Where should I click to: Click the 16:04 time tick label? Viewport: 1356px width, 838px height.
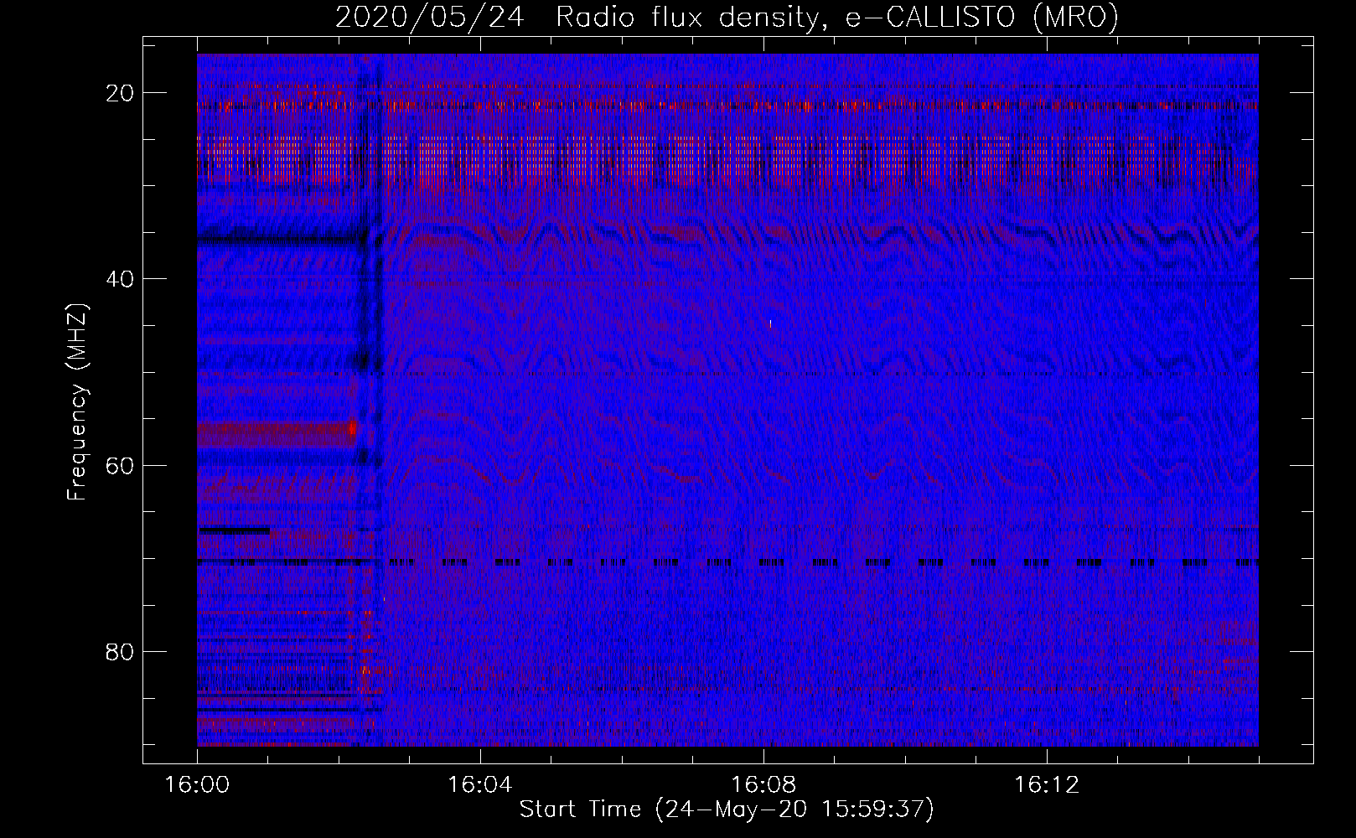[479, 785]
